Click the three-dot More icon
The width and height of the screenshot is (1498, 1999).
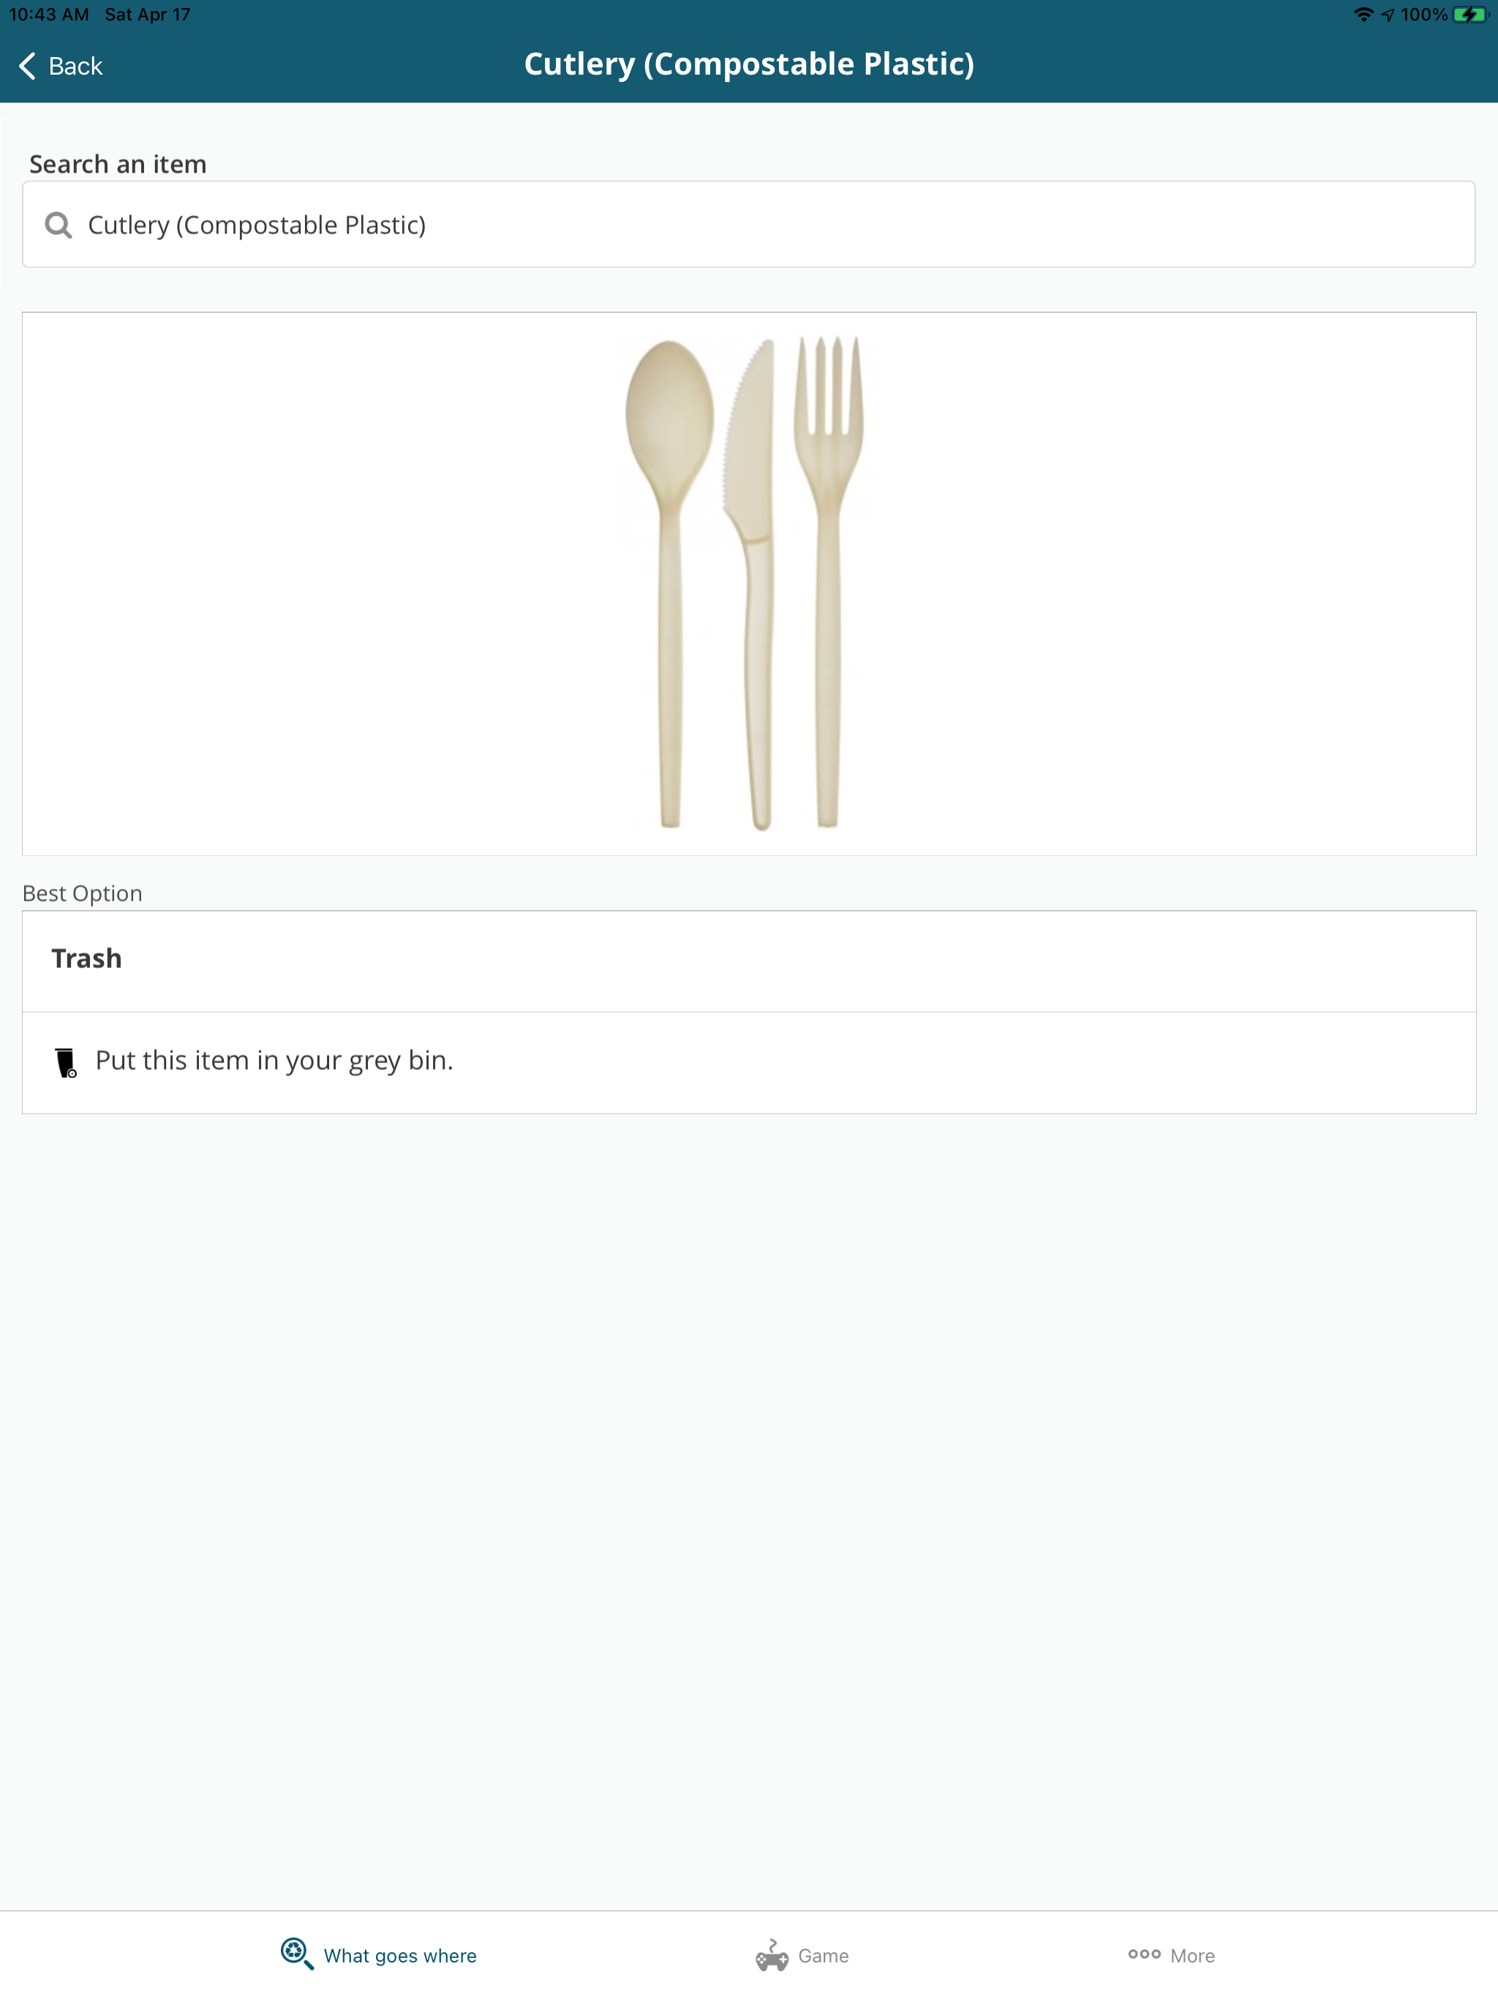click(1144, 1954)
